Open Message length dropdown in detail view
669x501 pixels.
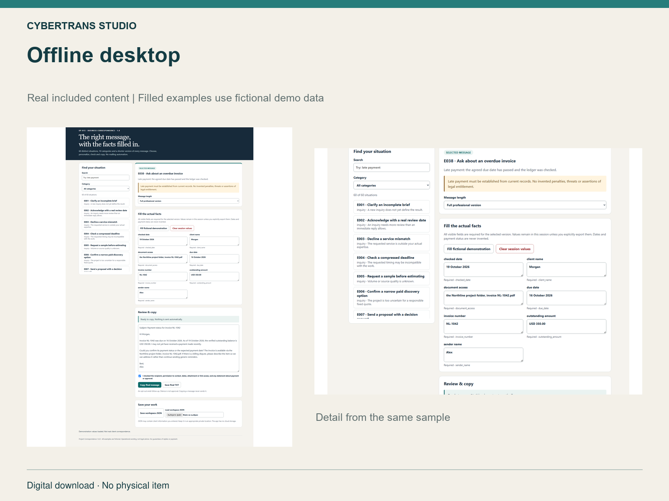pyautogui.click(x=525, y=205)
